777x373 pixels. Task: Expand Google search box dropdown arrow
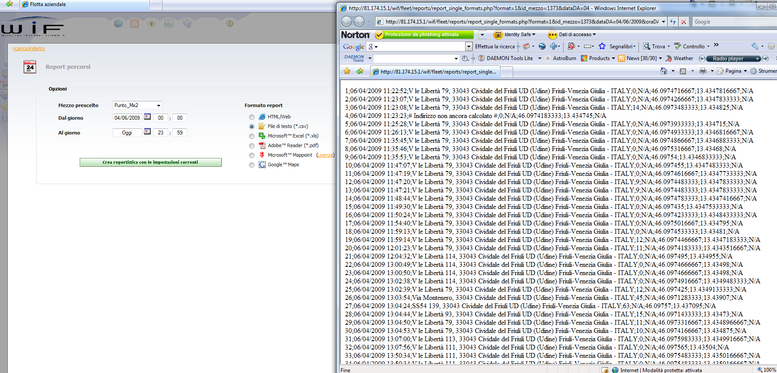(469, 46)
